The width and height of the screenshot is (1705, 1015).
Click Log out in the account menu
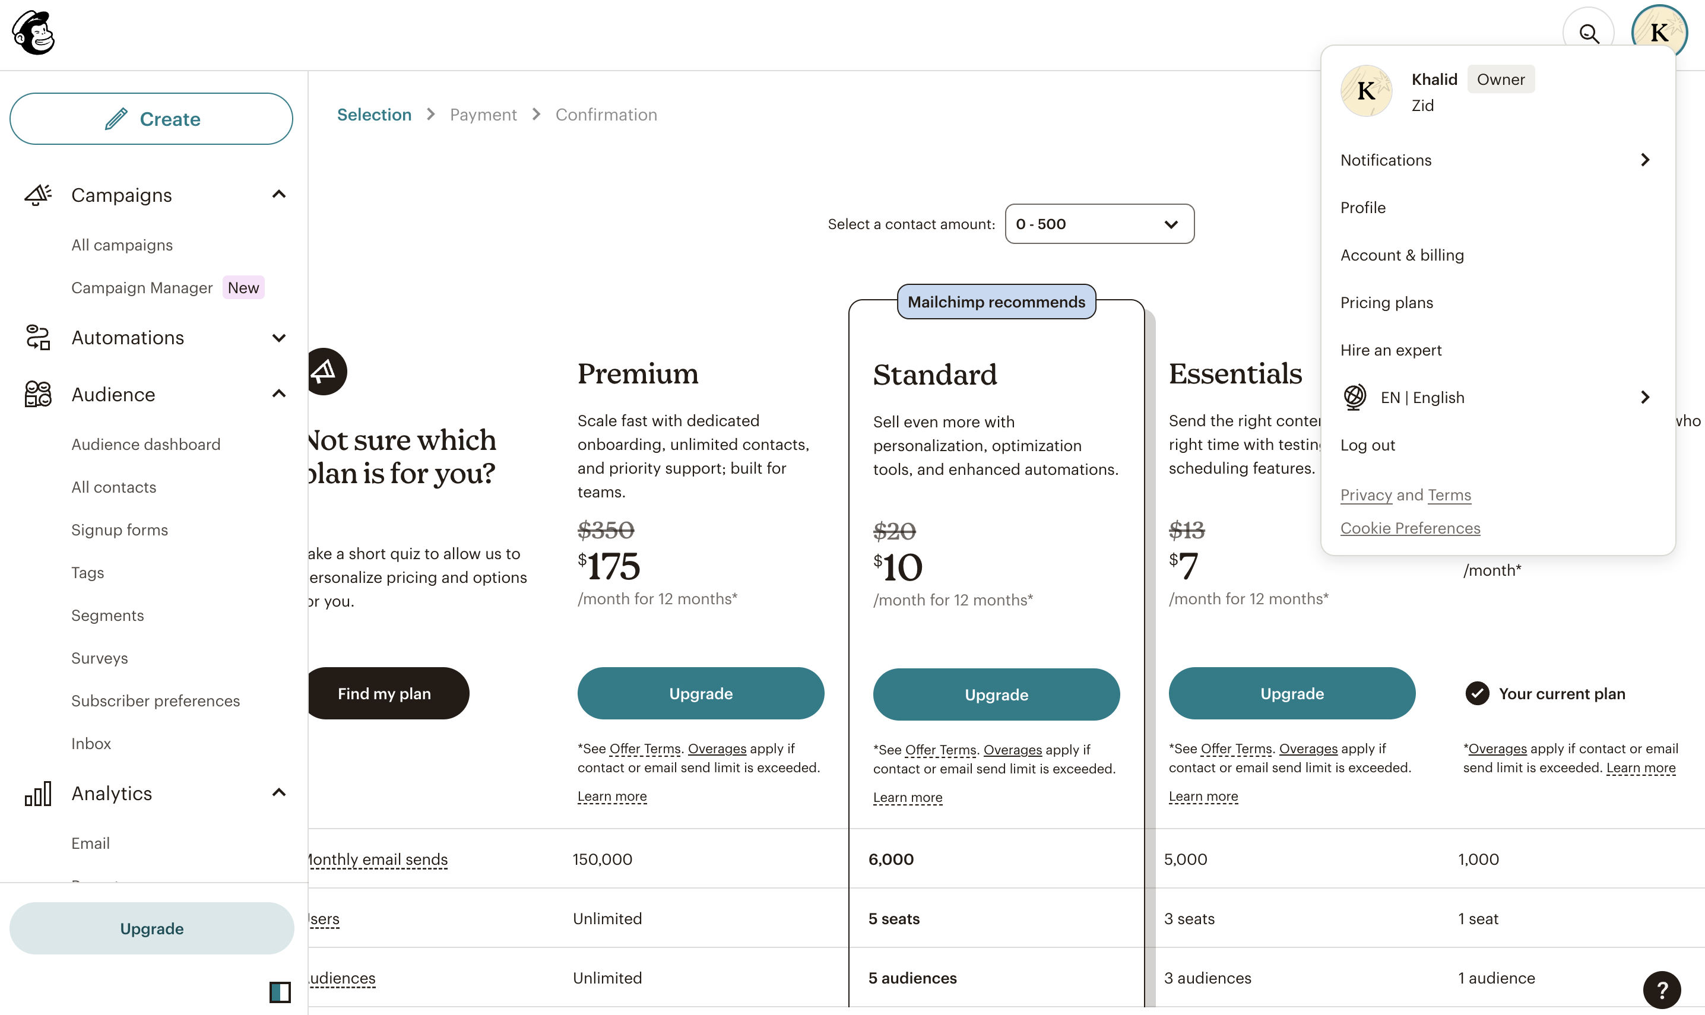(x=1368, y=445)
